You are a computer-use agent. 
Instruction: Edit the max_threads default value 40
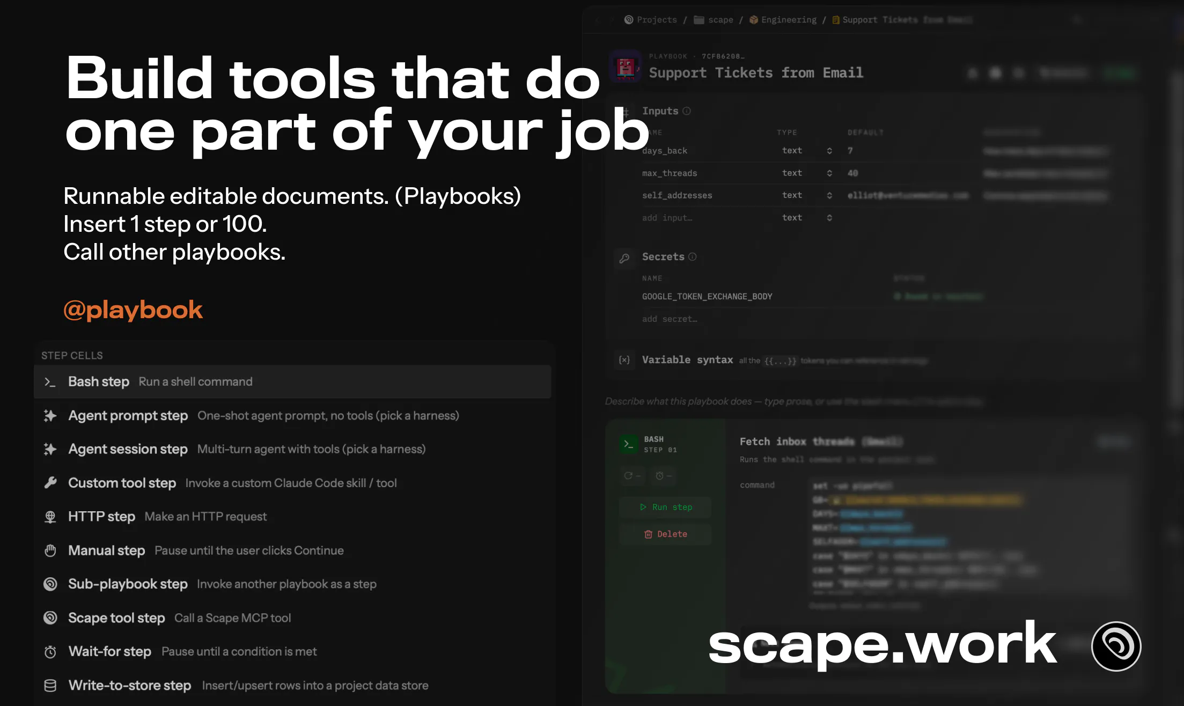[852, 173]
